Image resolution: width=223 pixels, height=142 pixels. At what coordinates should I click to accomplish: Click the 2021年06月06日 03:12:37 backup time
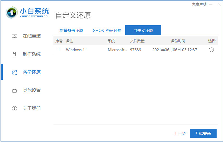click(175, 50)
